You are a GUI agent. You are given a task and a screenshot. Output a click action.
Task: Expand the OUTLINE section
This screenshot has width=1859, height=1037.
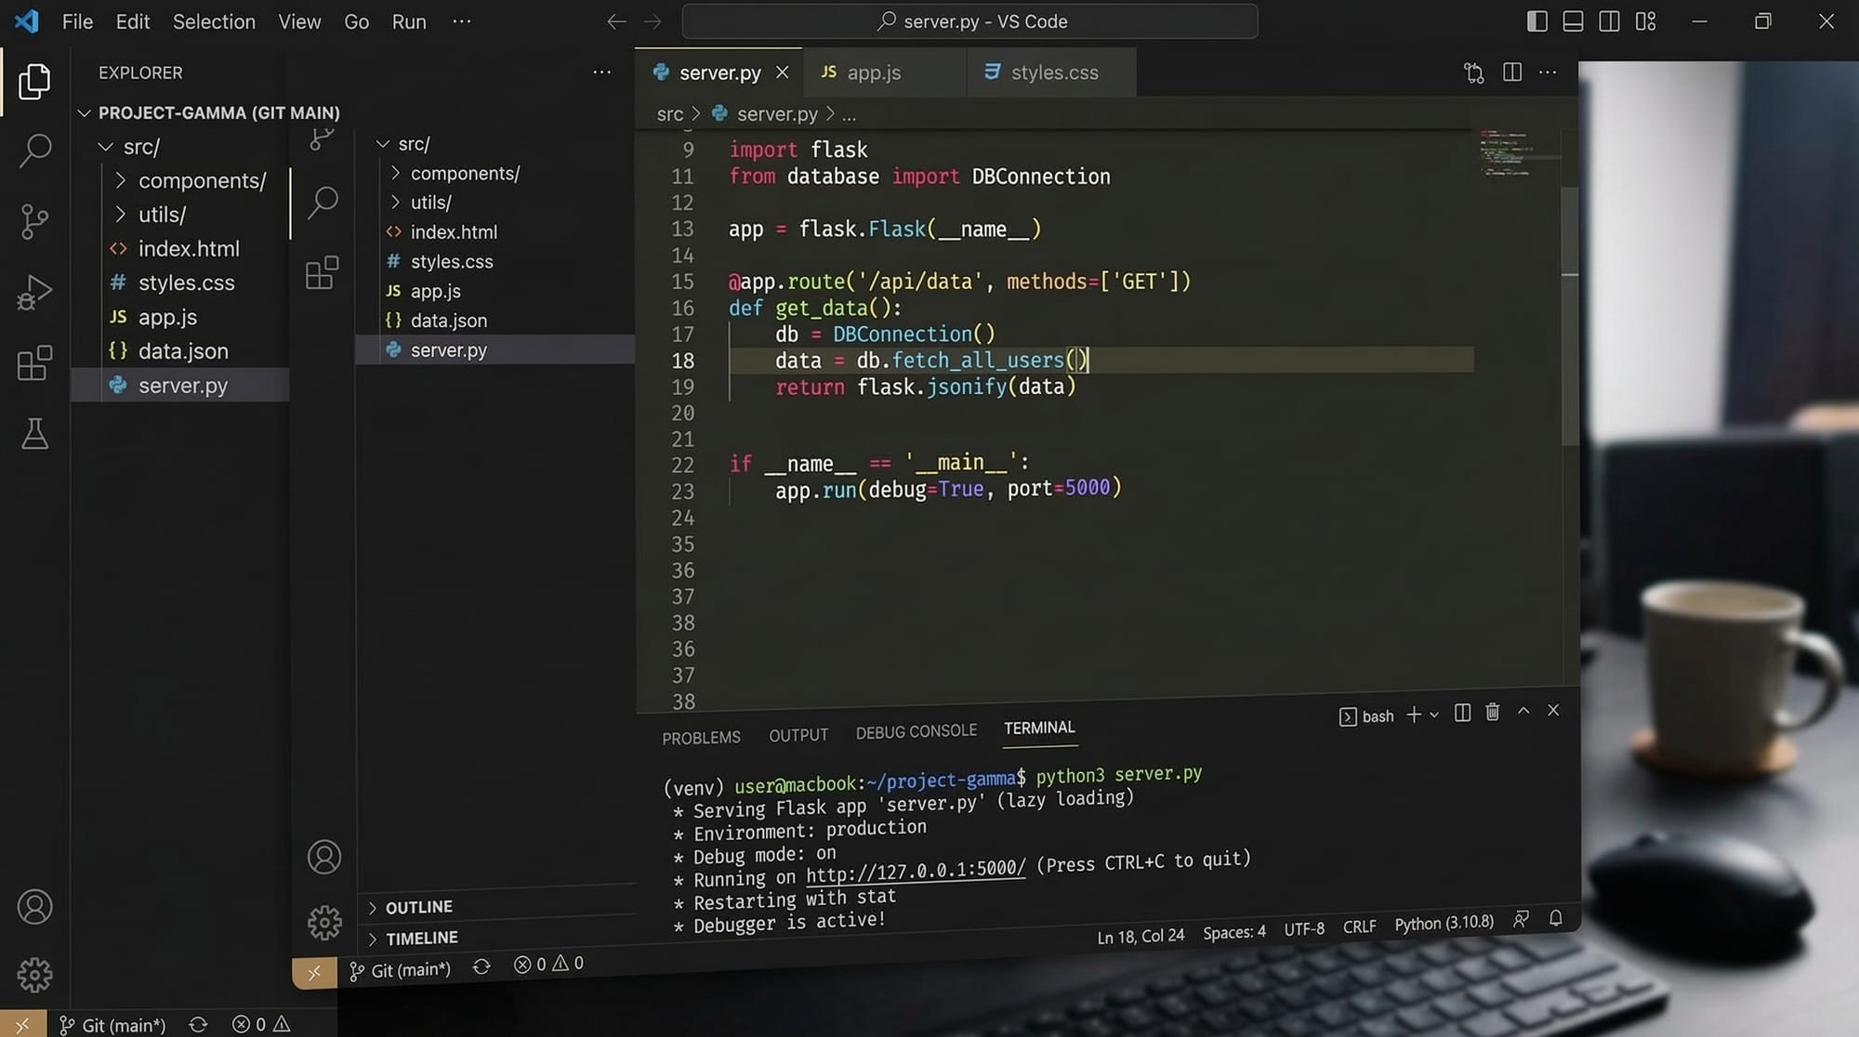(x=418, y=907)
